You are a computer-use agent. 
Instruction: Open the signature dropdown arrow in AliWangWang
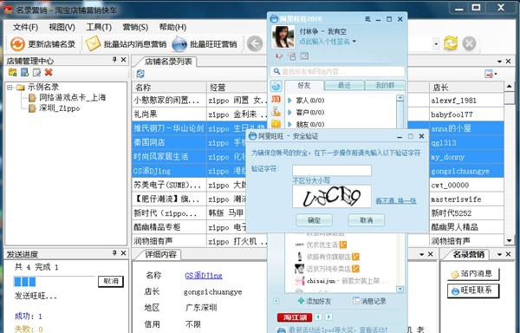click(354, 42)
